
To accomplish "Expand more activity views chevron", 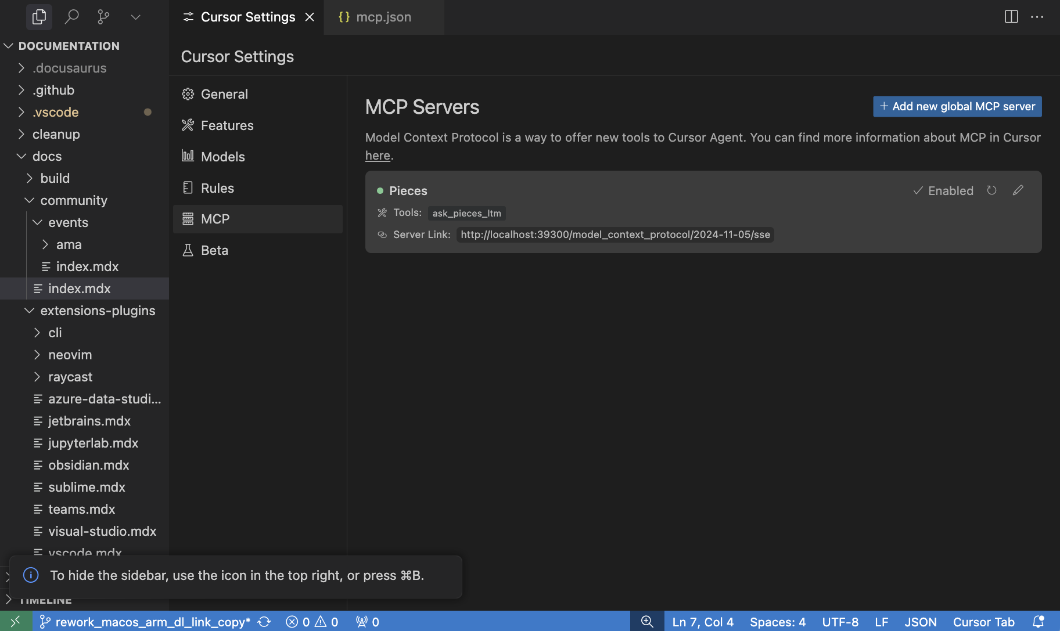I will [135, 17].
